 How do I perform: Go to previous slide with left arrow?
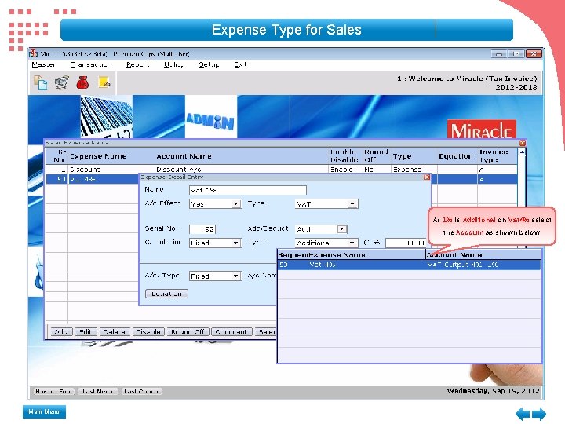[523, 413]
